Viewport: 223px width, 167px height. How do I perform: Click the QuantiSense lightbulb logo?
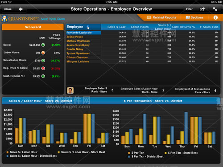click(4, 19)
